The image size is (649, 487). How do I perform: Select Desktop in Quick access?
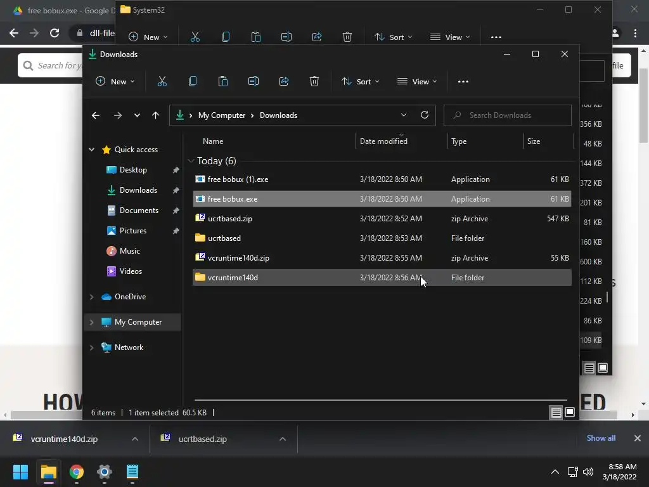[x=133, y=170]
